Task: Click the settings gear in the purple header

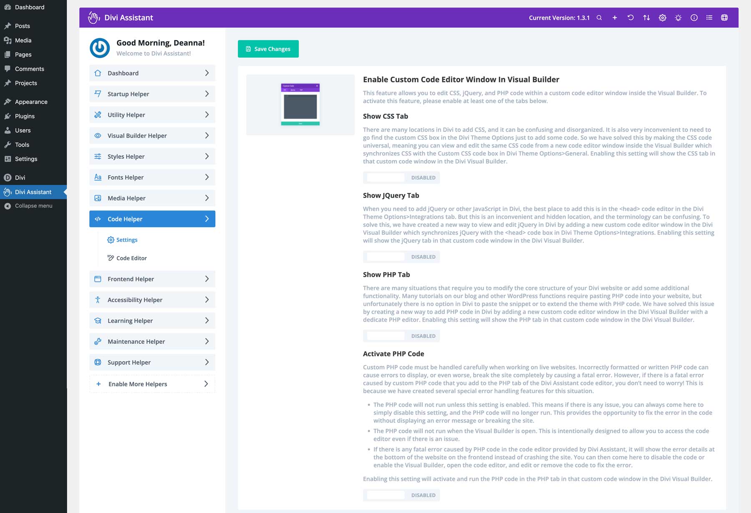Action: pos(662,18)
